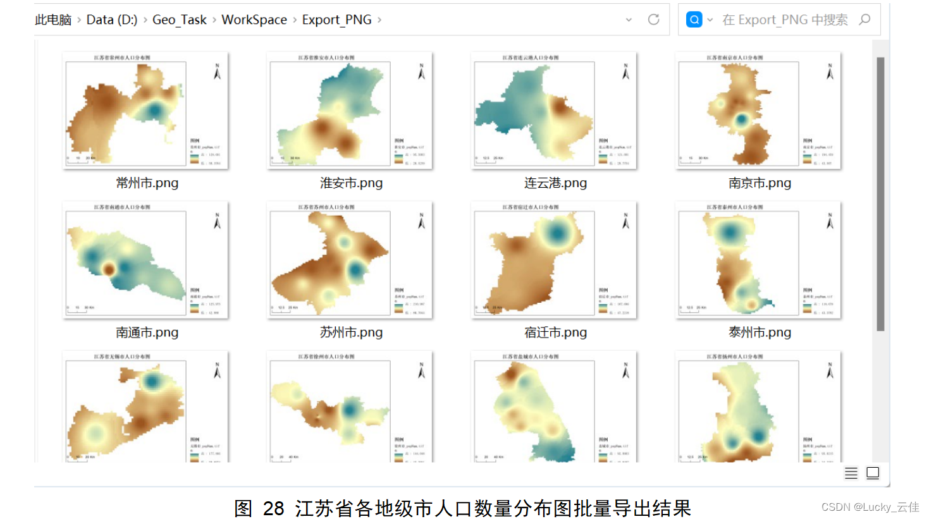929x519 pixels.
Task: Open 宿迁市.png thumbnail
Action: click(554, 260)
